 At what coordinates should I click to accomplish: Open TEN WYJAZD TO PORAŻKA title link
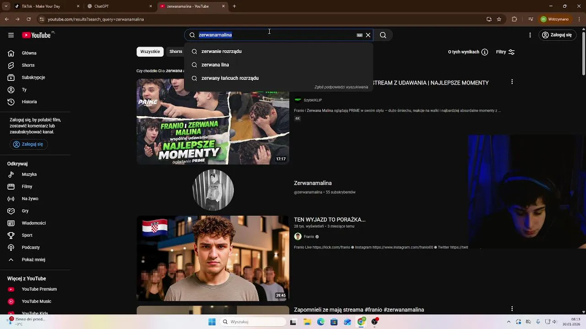(330, 220)
